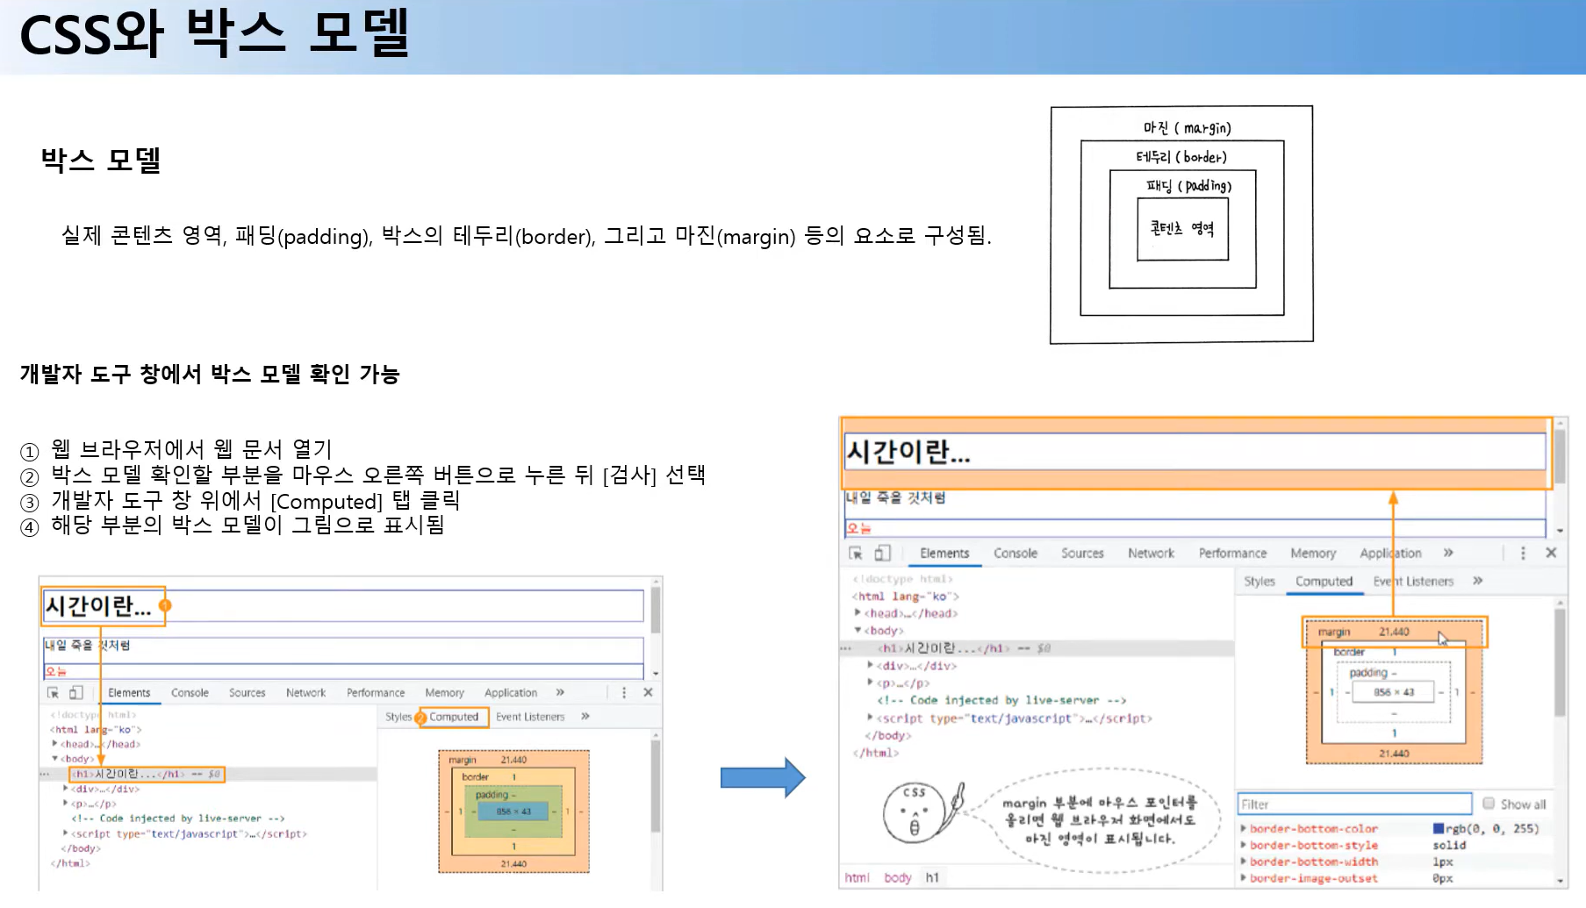Viewport: 1586px width, 908px height.
Task: Click html breadcrumb in right DevTools
Action: [x=857, y=877]
